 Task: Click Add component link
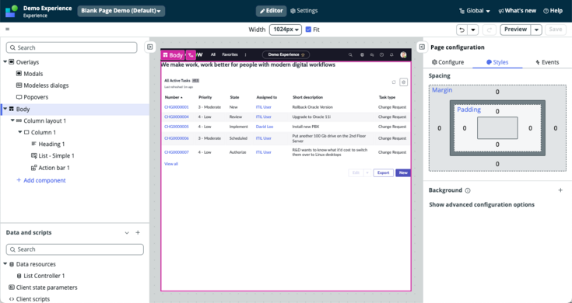(40, 180)
